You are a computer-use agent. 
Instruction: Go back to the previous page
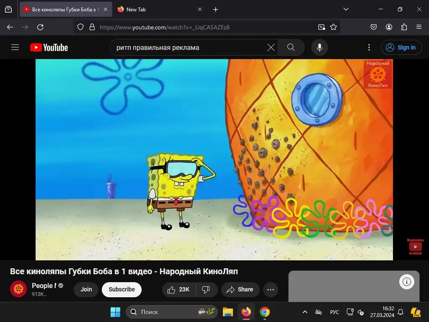10,27
